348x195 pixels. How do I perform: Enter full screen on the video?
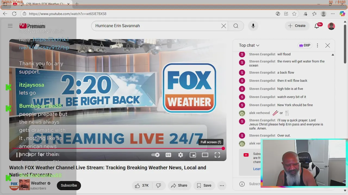point(217,155)
